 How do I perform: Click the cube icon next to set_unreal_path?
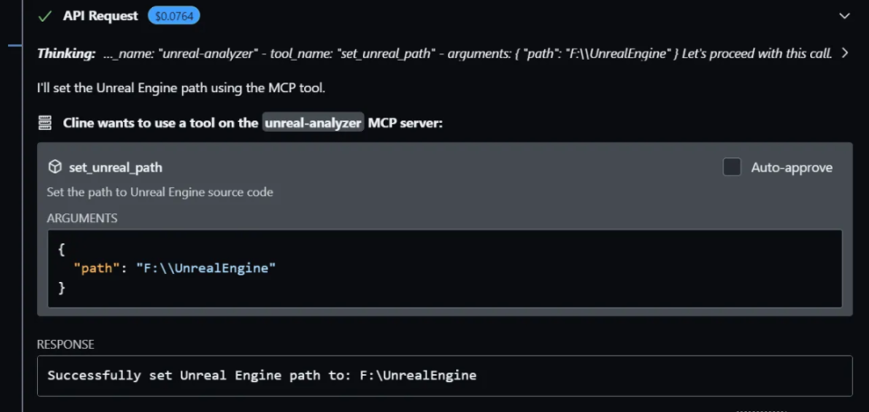(x=54, y=167)
